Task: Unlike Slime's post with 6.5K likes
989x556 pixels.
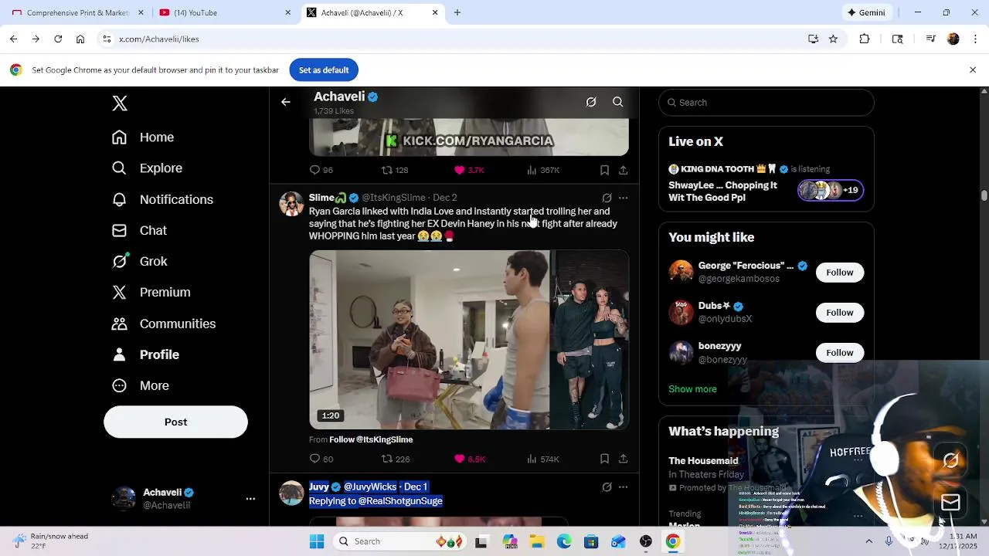Action: (x=469, y=459)
